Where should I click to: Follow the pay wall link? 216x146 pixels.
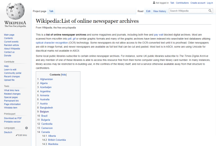159,35
